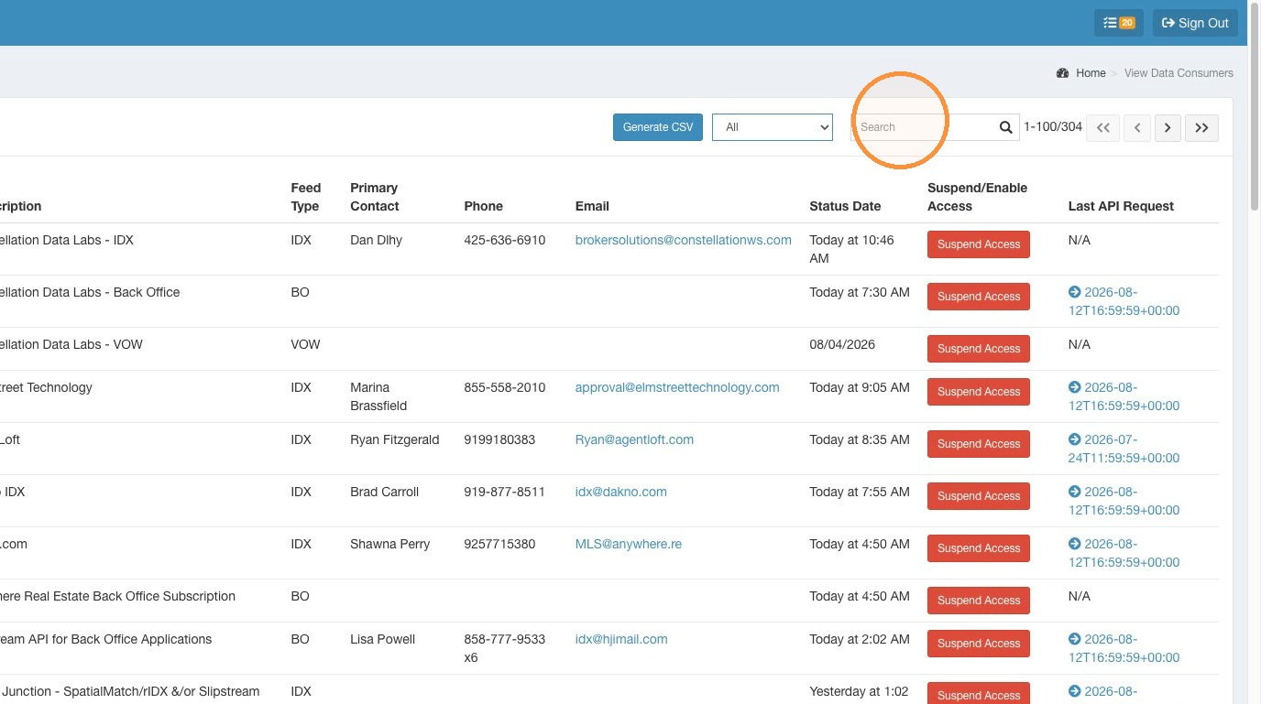Email brokersolutions@constellationws.com

[x=683, y=240]
